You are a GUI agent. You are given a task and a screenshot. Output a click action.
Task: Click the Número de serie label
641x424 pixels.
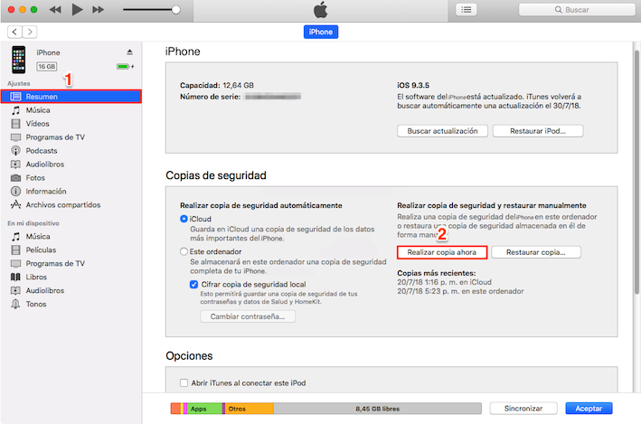210,97
